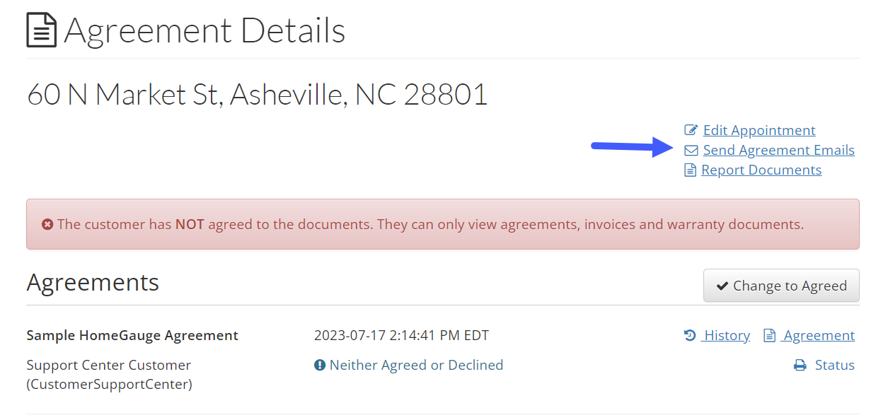Open the Report Documents link
This screenshot has height=420, width=876.
coord(761,170)
